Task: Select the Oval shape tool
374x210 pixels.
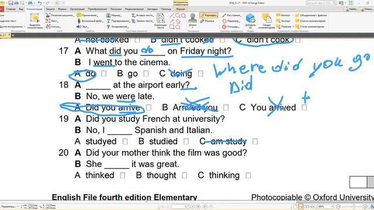Action: point(178,16)
